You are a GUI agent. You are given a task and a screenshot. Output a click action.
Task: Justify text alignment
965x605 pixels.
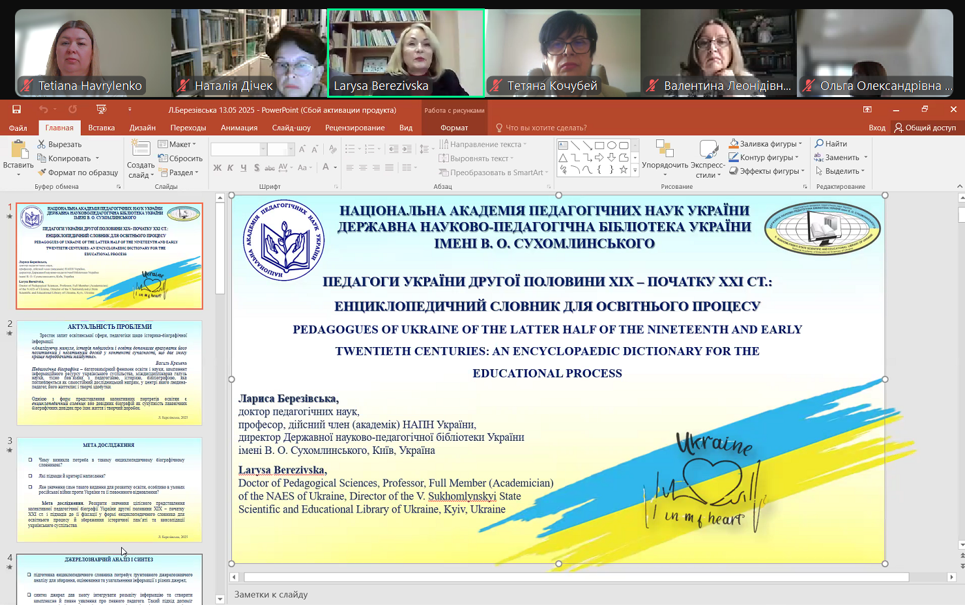tap(389, 168)
